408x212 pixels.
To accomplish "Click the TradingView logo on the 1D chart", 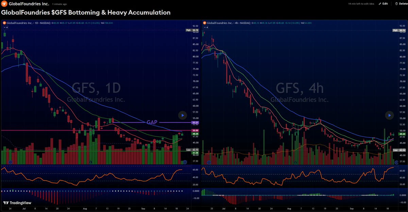I will click(17, 203).
